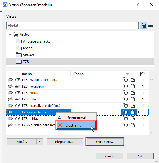Hide the TZB - kanalizace layer
The width and height of the screenshot is (159, 163).
[10, 112]
